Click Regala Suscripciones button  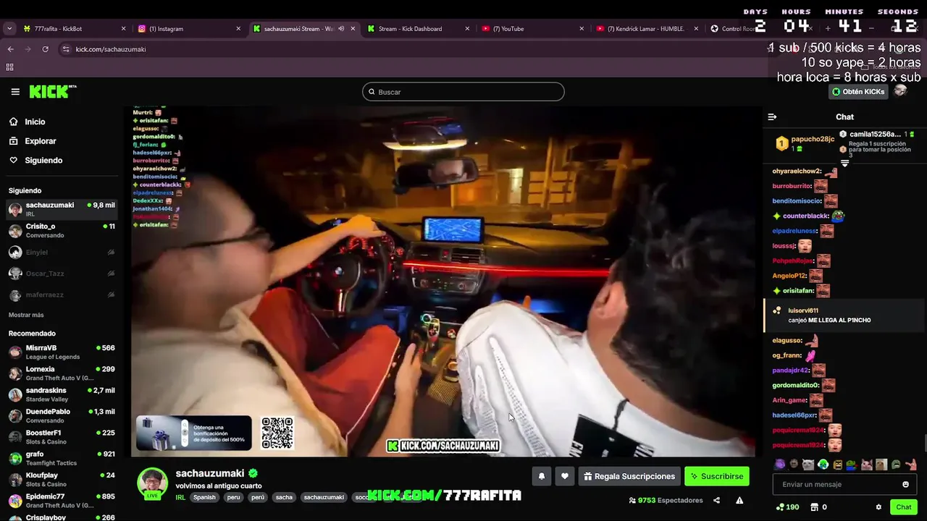click(629, 476)
